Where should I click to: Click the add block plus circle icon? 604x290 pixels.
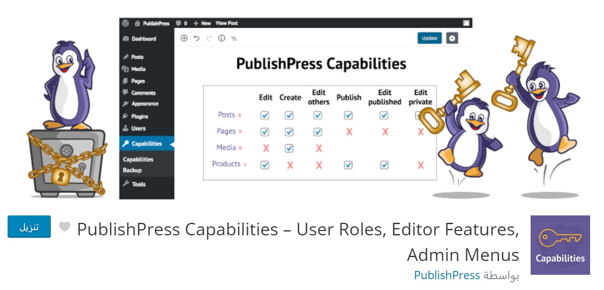tap(184, 38)
